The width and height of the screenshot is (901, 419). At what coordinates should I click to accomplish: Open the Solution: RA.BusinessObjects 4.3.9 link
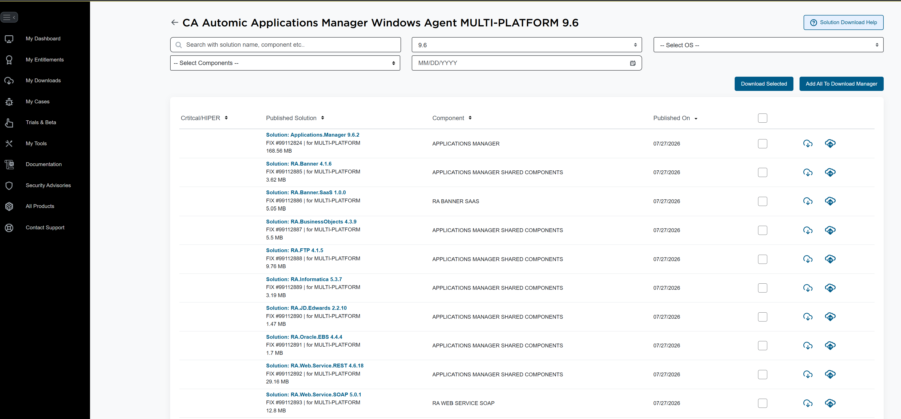coord(311,221)
